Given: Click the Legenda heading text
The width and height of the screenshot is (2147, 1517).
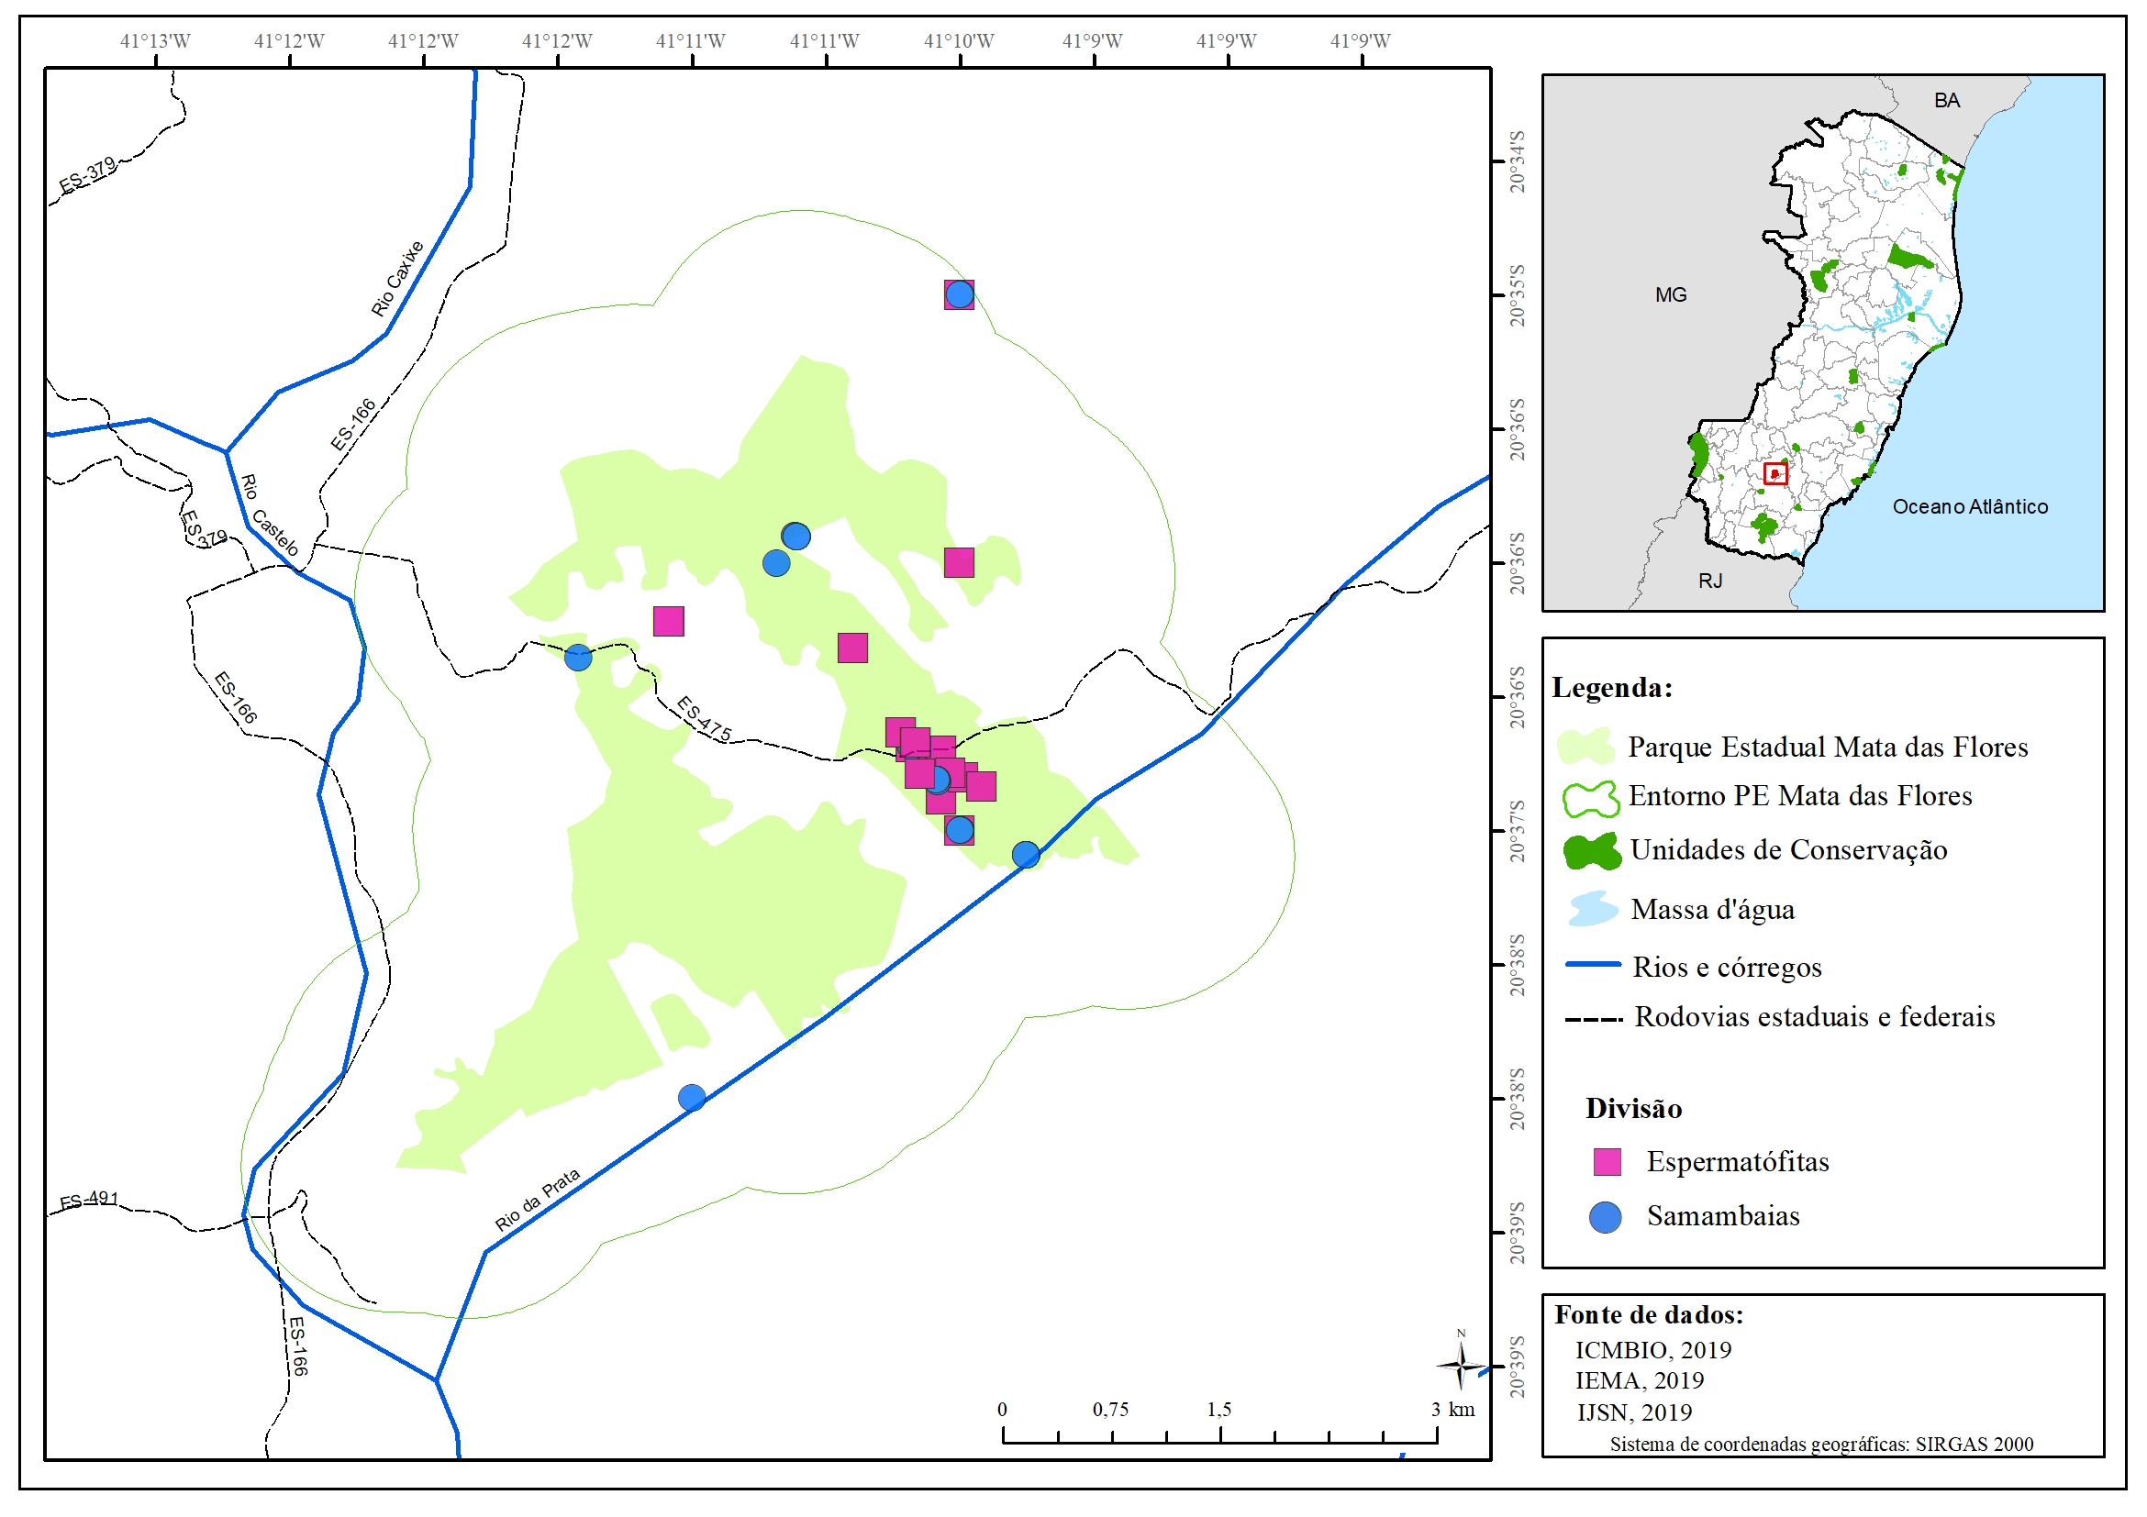Looking at the screenshot, I should tap(1612, 688).
